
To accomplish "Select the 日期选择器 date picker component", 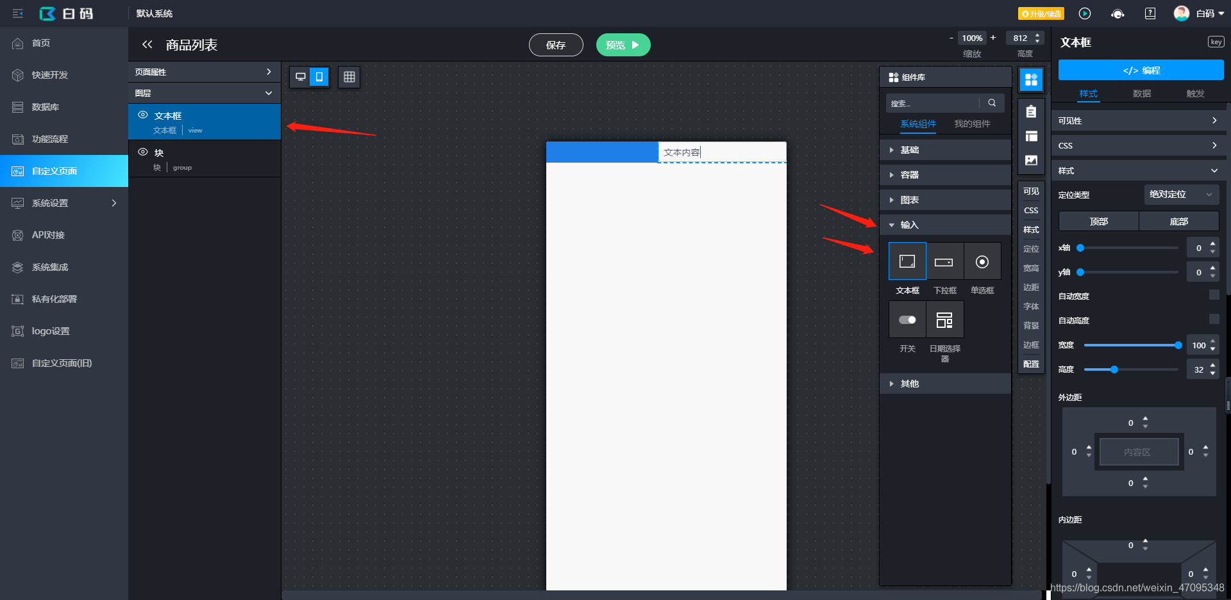I will click(x=944, y=320).
